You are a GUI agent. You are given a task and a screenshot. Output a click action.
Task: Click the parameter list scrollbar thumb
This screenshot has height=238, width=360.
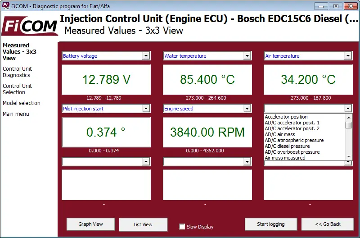point(349,125)
